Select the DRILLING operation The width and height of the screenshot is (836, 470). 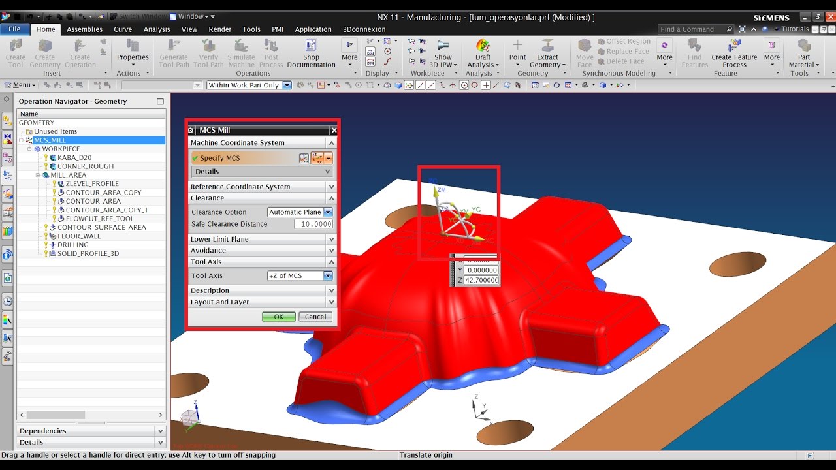72,245
